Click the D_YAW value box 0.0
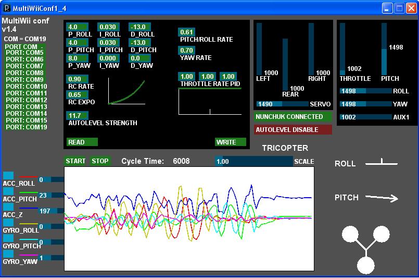 click(x=140, y=58)
